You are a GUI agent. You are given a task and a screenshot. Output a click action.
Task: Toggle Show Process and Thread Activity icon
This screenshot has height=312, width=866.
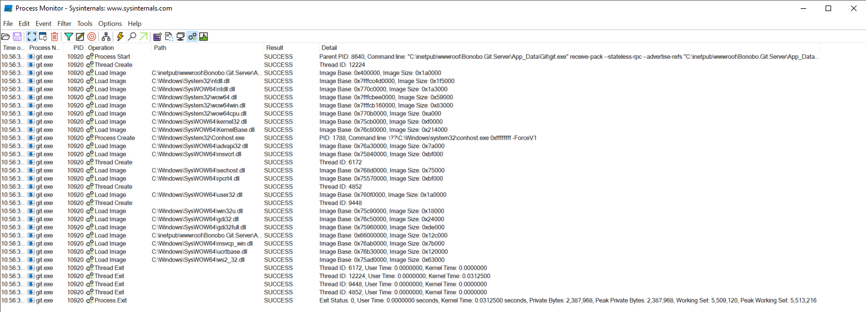[x=192, y=37]
